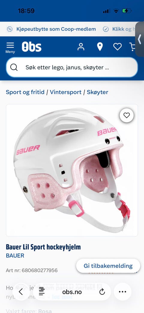Open the browser three-dots menu
The image size is (144, 313).
tap(122, 292)
